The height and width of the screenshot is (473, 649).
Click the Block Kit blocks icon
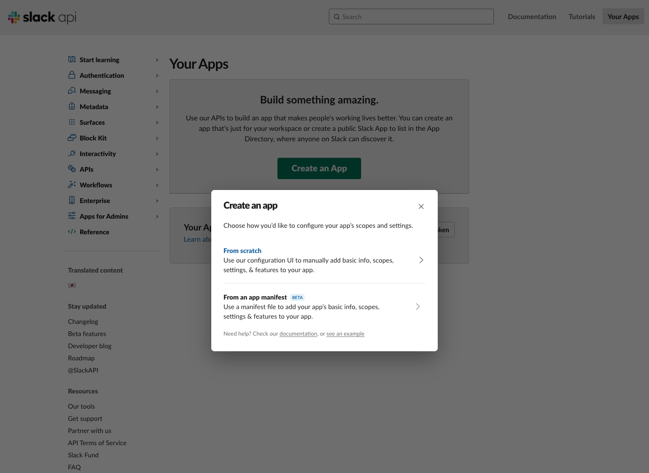pyautogui.click(x=72, y=138)
